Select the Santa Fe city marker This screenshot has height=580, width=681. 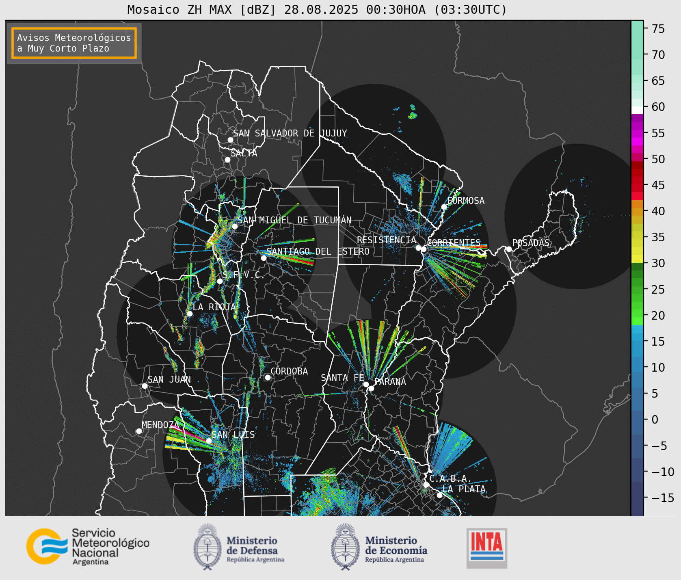[x=366, y=384]
